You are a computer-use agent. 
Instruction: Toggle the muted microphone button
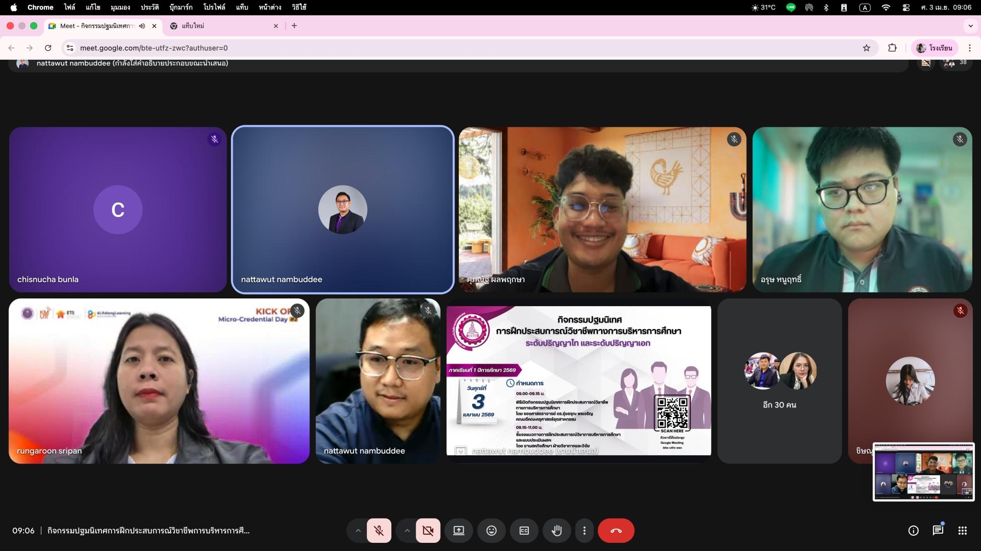pyautogui.click(x=379, y=530)
